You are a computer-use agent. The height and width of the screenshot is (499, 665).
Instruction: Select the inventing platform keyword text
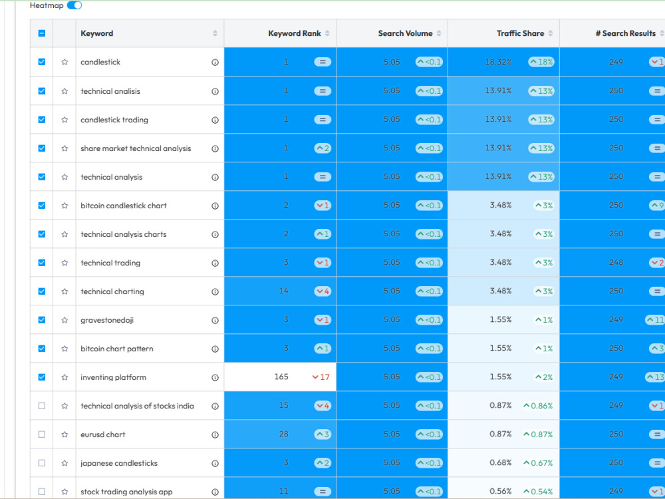pos(113,377)
